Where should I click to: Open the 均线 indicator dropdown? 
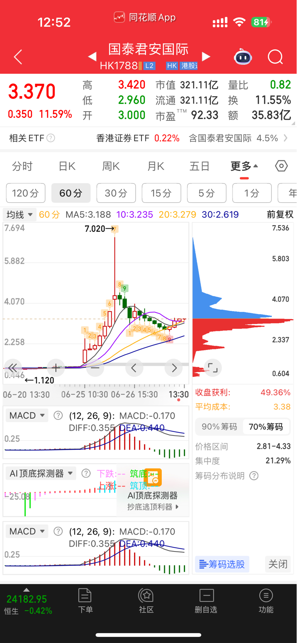(20, 214)
